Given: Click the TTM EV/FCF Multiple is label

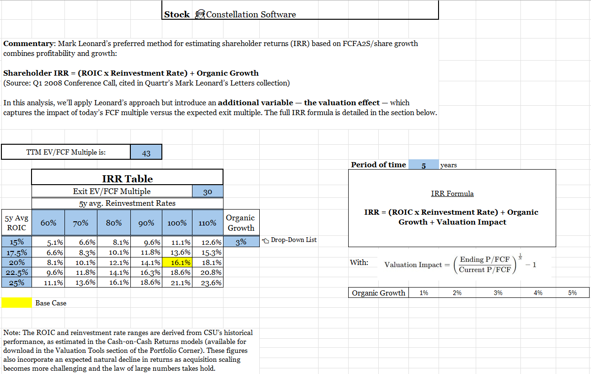Looking at the screenshot, I should click(x=66, y=152).
